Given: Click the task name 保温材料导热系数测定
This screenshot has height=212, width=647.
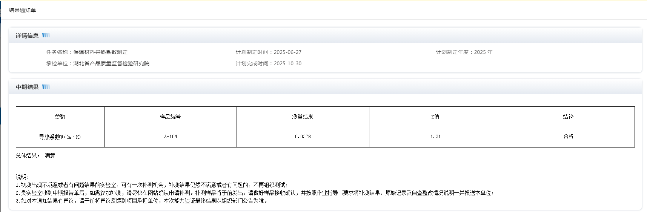Looking at the screenshot, I should coord(100,52).
